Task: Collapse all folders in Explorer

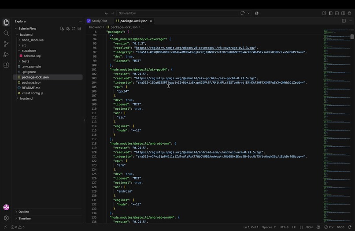Action: coord(79,29)
